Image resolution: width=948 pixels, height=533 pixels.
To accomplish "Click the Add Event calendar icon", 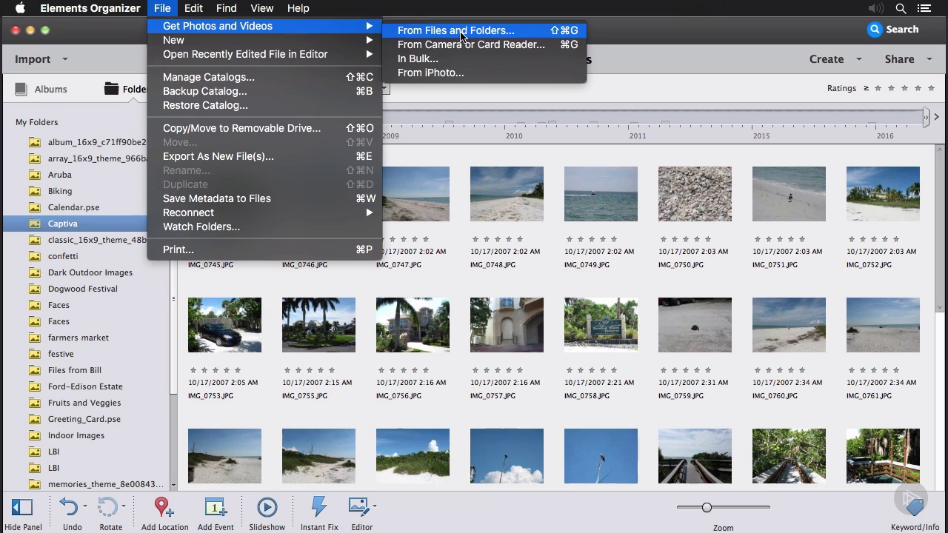I will coord(215,507).
